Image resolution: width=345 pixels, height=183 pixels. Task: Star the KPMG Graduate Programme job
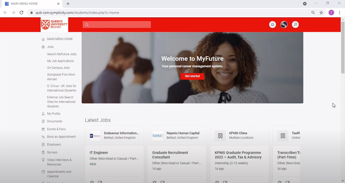point(217,182)
